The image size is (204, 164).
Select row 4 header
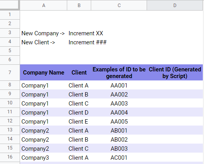tap(10, 42)
